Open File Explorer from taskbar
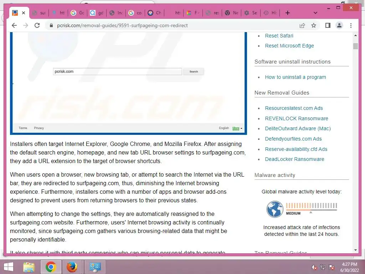The height and width of the screenshot is (274, 365). point(29,267)
